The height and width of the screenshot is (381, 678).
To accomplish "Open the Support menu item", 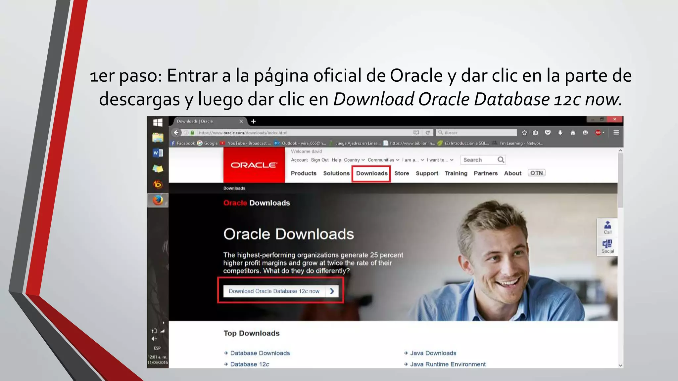I will click(427, 173).
